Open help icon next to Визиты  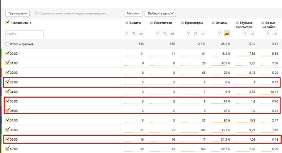click(x=127, y=23)
